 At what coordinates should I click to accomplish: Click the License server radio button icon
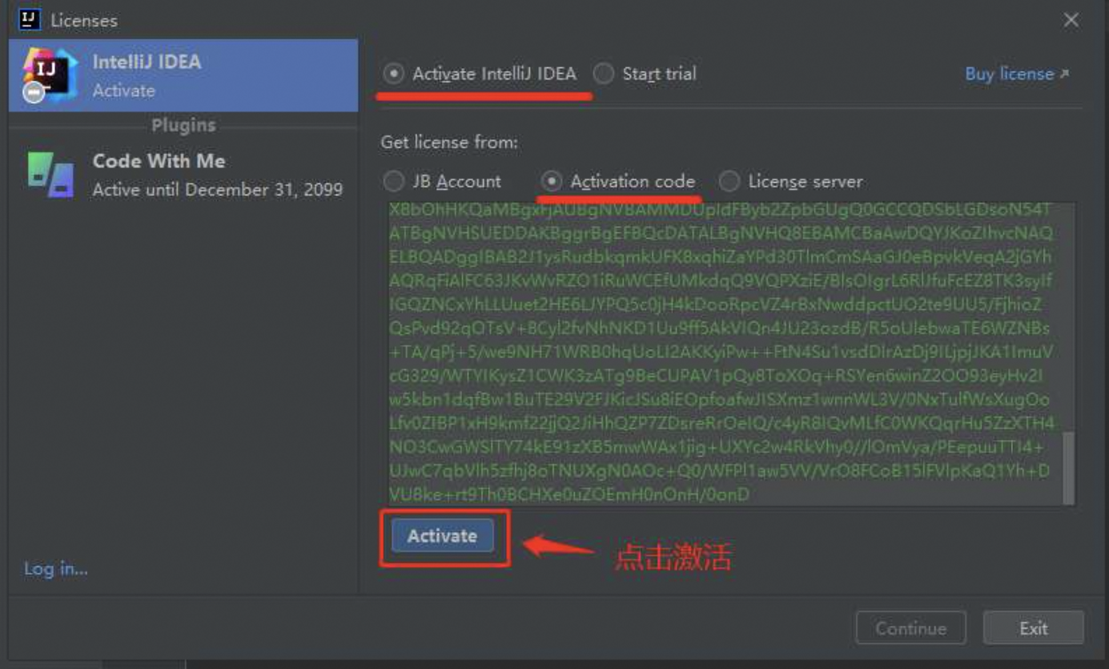point(729,182)
